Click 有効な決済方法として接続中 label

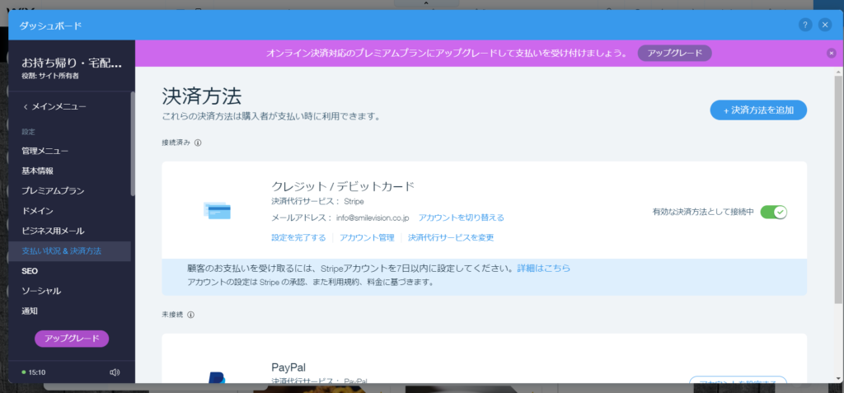pyautogui.click(x=702, y=212)
